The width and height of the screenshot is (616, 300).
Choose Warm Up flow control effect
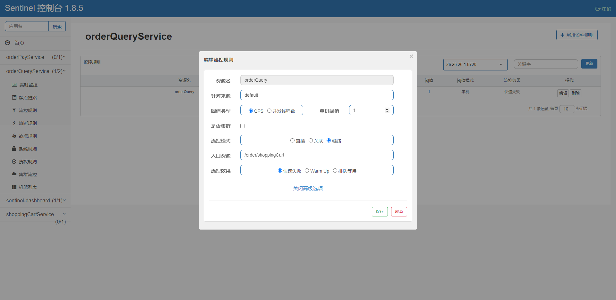coord(307,171)
